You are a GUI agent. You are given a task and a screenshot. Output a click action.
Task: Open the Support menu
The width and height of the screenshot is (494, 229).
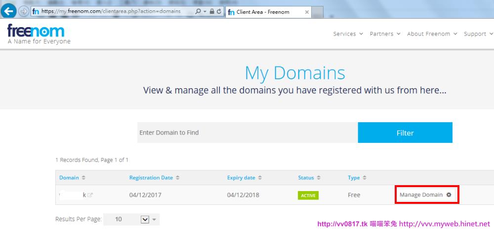[478, 34]
